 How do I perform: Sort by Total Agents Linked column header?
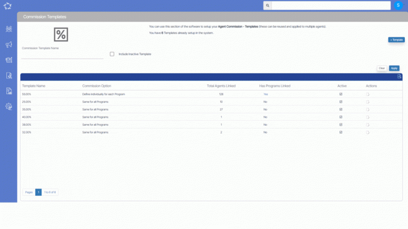pyautogui.click(x=221, y=86)
